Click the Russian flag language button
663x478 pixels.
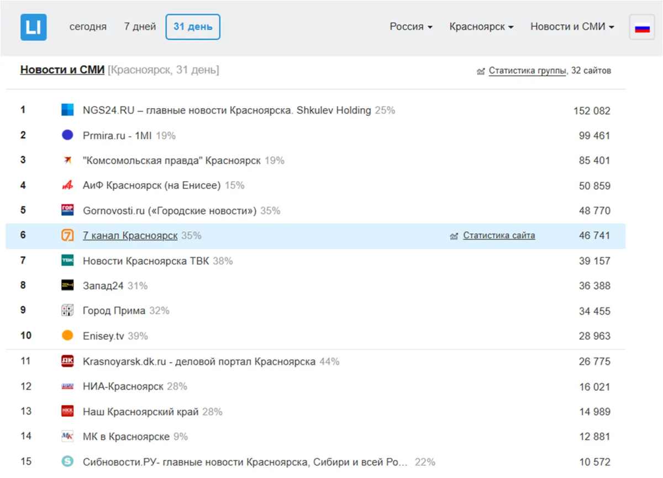(x=641, y=27)
